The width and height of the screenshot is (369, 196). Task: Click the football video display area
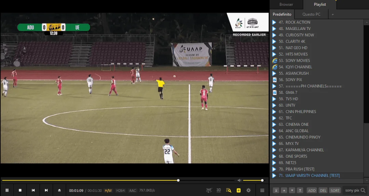click(135, 88)
